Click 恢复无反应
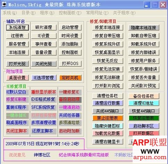168x164 pixels. [x=108, y=61]
